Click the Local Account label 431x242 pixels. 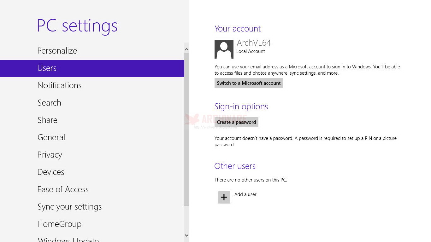(x=251, y=51)
